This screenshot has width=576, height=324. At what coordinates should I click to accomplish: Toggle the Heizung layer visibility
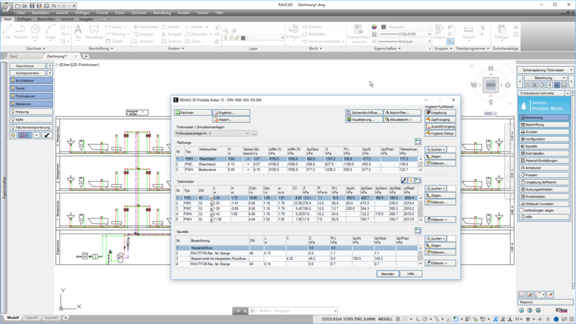(13, 112)
